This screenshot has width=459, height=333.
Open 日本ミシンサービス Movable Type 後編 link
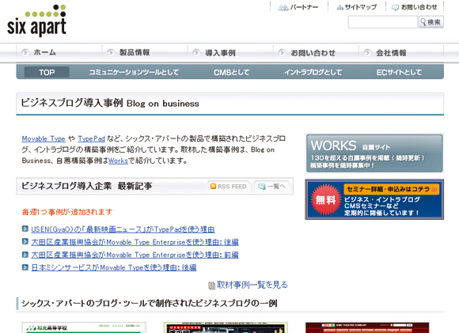[x=114, y=267]
